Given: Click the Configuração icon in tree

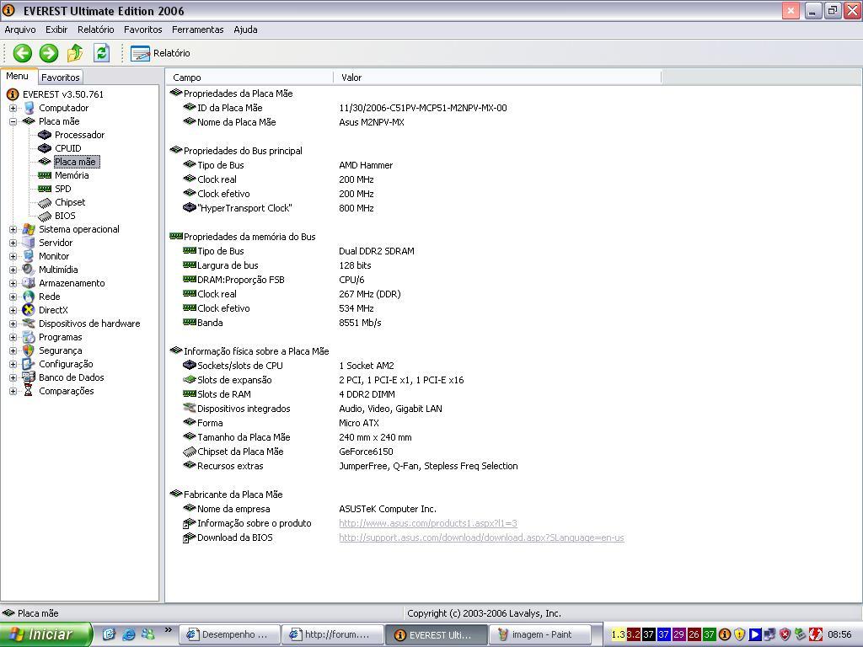Looking at the screenshot, I should click(x=29, y=364).
